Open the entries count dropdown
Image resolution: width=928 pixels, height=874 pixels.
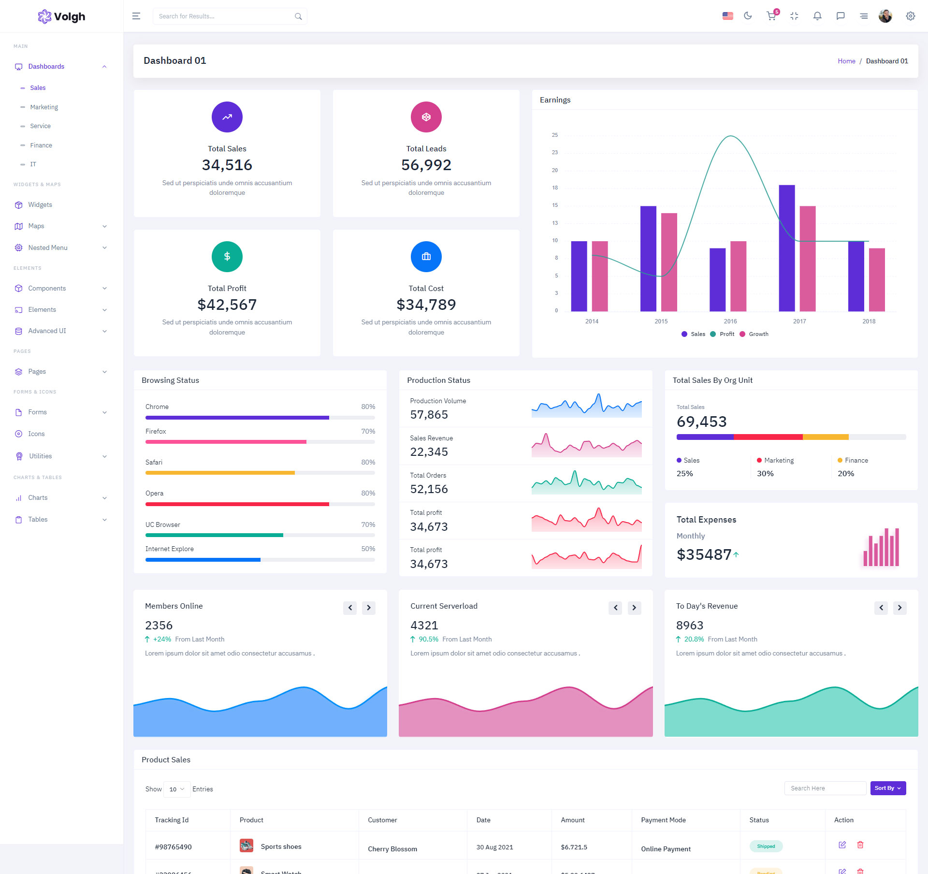tap(177, 789)
